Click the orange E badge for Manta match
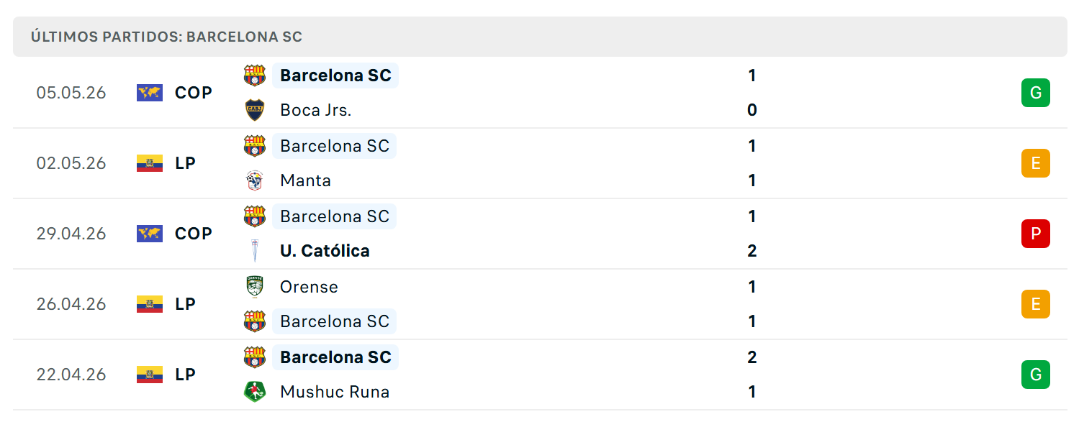 1035,163
